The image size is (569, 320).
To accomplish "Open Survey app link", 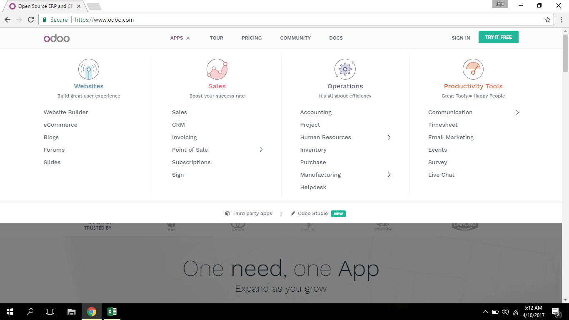I will coord(437,162).
